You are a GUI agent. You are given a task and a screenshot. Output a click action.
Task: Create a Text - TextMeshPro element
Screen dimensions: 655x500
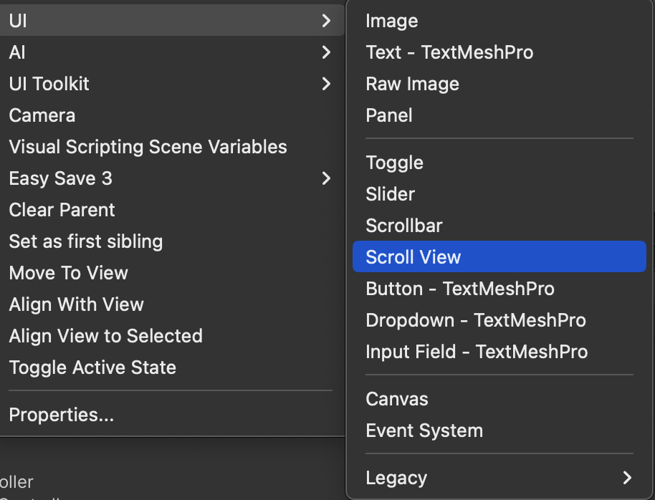pyautogui.click(x=449, y=52)
